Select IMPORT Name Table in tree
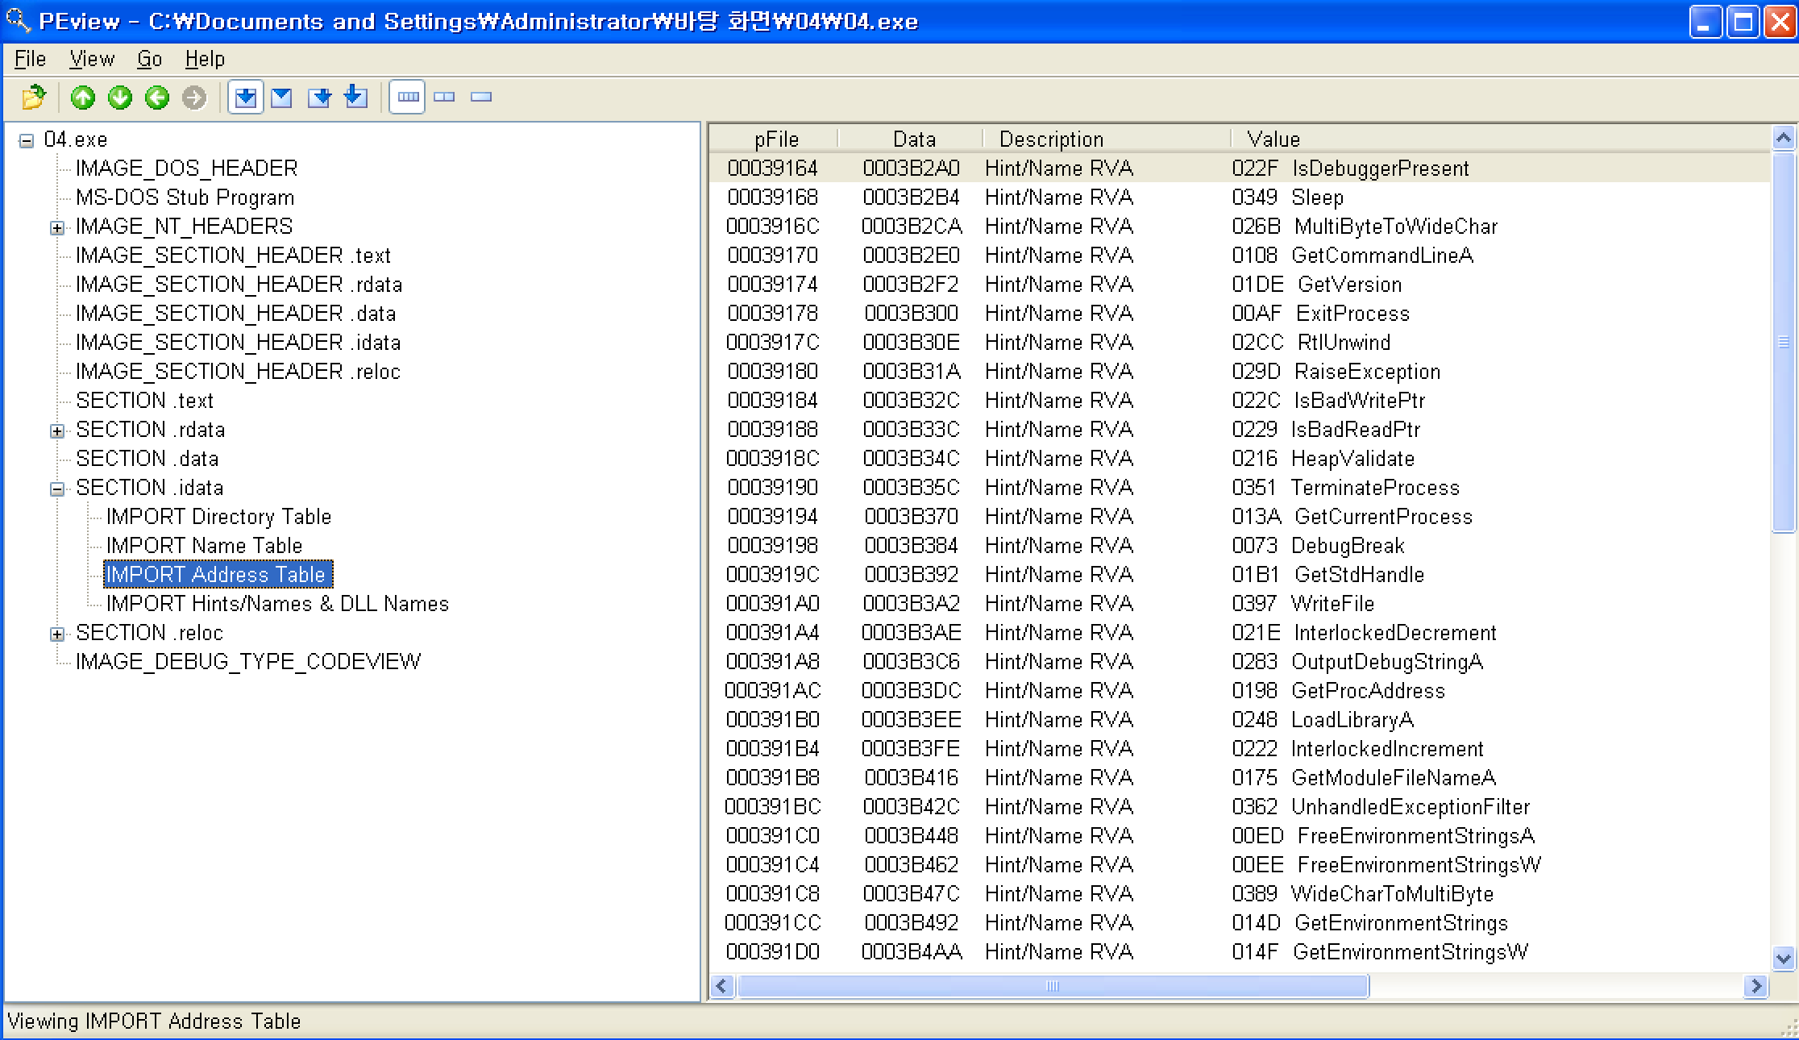This screenshot has height=1040, width=1799. pyautogui.click(x=204, y=546)
